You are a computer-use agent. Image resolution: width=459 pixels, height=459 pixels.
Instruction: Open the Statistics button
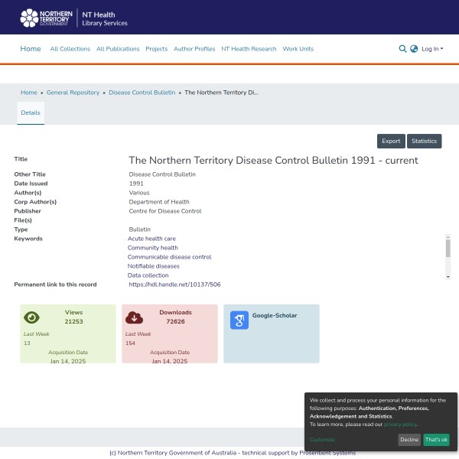pos(424,141)
